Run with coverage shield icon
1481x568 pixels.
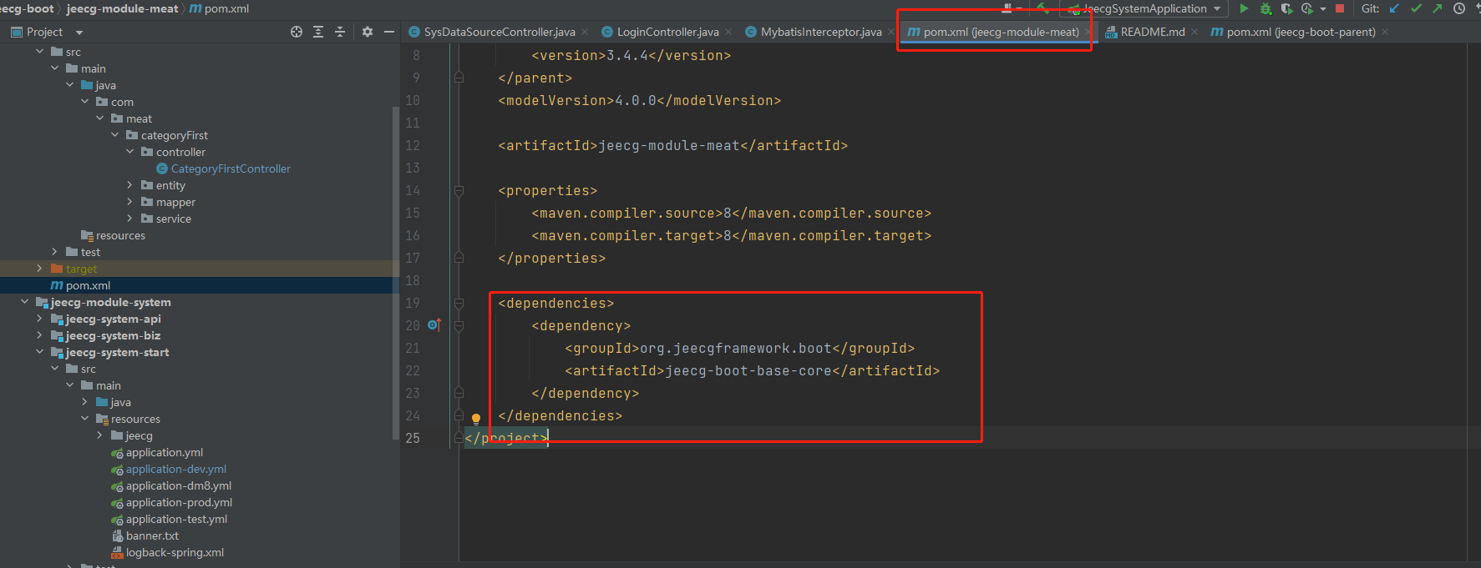1286,8
